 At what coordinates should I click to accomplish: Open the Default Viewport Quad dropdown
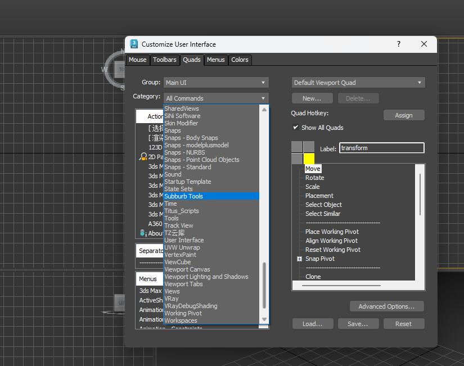point(358,83)
